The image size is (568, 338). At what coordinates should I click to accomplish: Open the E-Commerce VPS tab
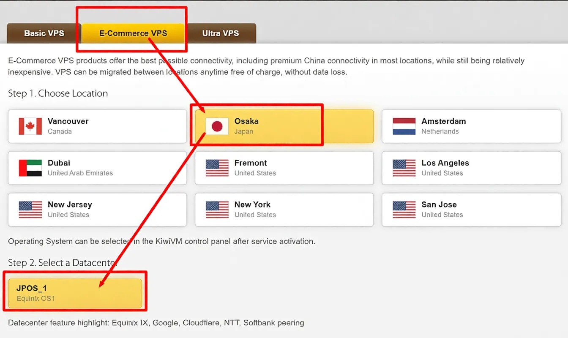133,33
